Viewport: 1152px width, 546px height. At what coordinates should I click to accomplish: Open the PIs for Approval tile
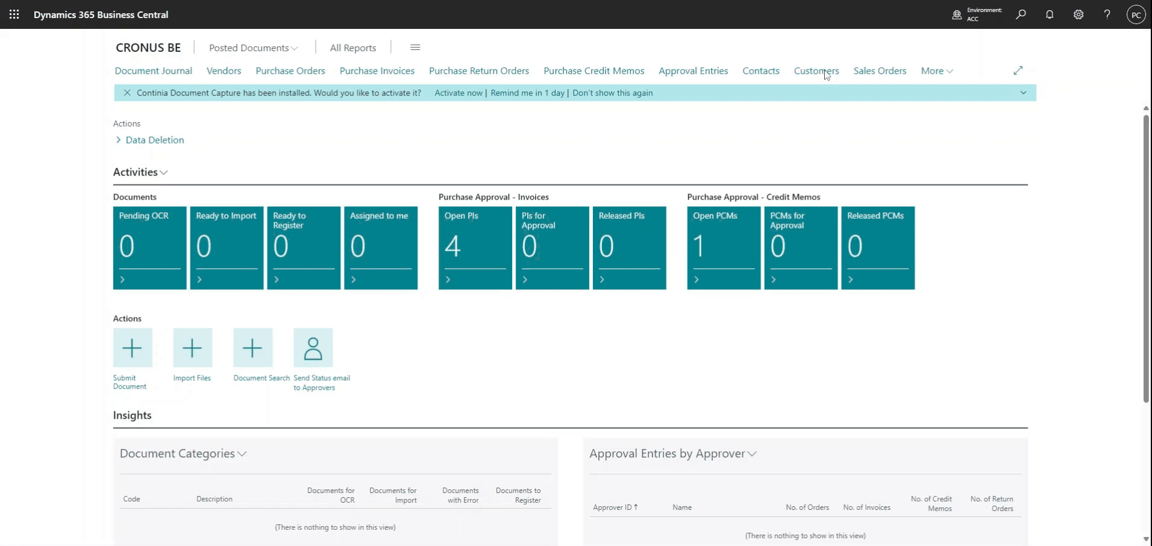coord(553,248)
